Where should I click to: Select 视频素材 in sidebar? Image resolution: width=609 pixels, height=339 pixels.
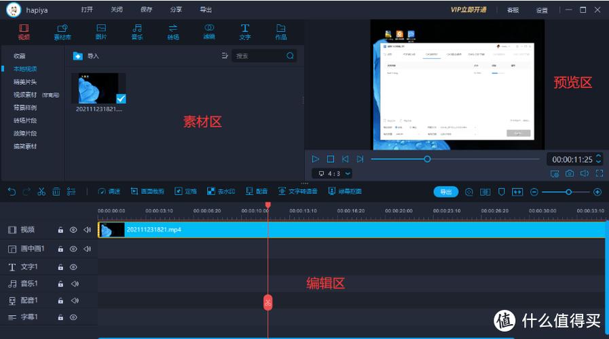[x=25, y=95]
